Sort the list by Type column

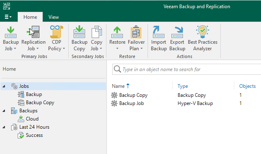click(182, 86)
